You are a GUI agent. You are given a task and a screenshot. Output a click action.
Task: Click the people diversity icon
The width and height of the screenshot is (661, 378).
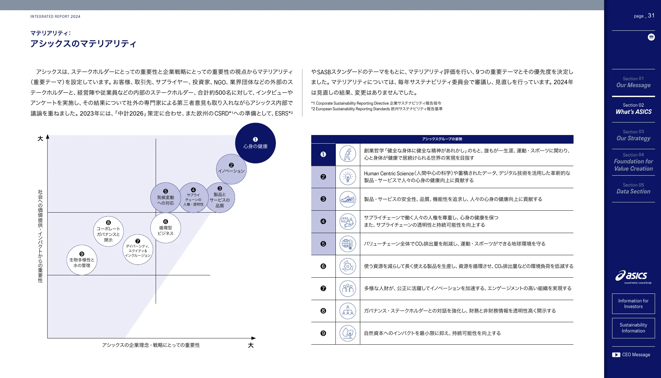[x=348, y=289]
